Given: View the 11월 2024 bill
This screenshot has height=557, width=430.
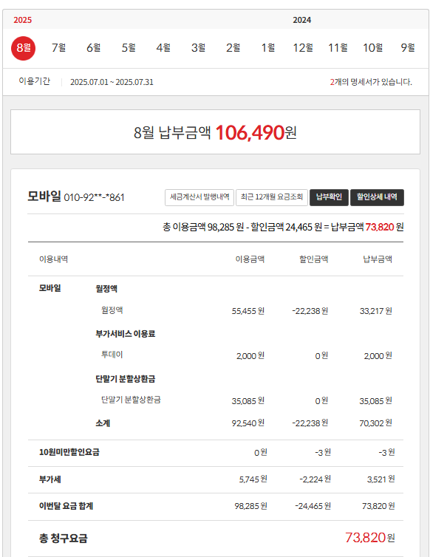Looking at the screenshot, I should [x=338, y=47].
